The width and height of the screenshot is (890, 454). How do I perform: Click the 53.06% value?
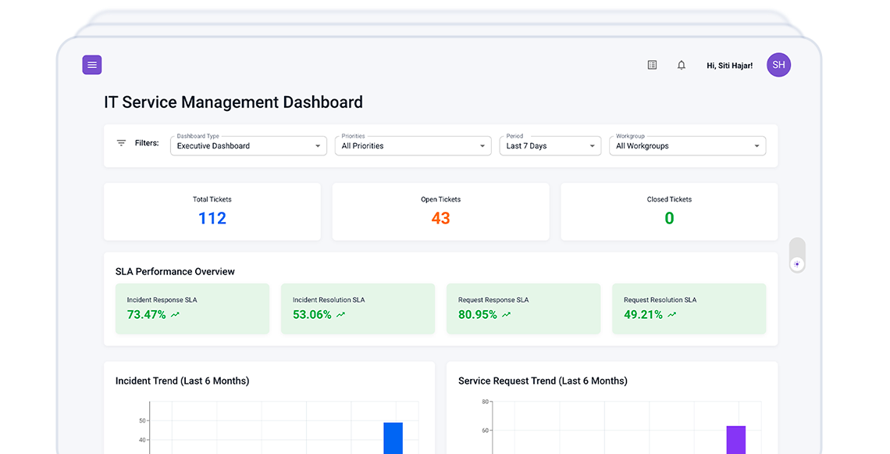point(312,315)
